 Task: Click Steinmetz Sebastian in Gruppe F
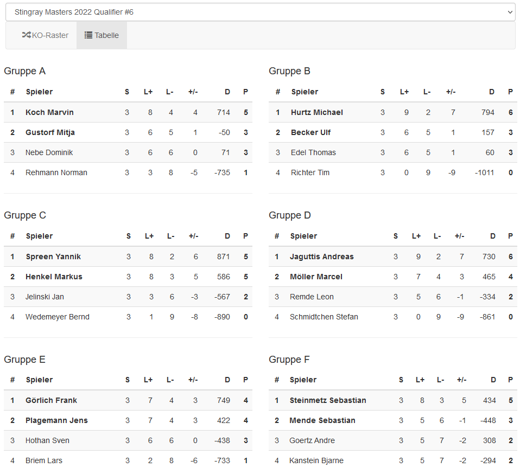tap(328, 400)
